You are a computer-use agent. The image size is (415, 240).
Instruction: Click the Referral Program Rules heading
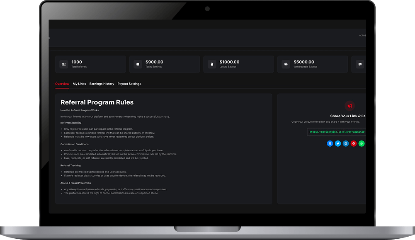click(97, 102)
